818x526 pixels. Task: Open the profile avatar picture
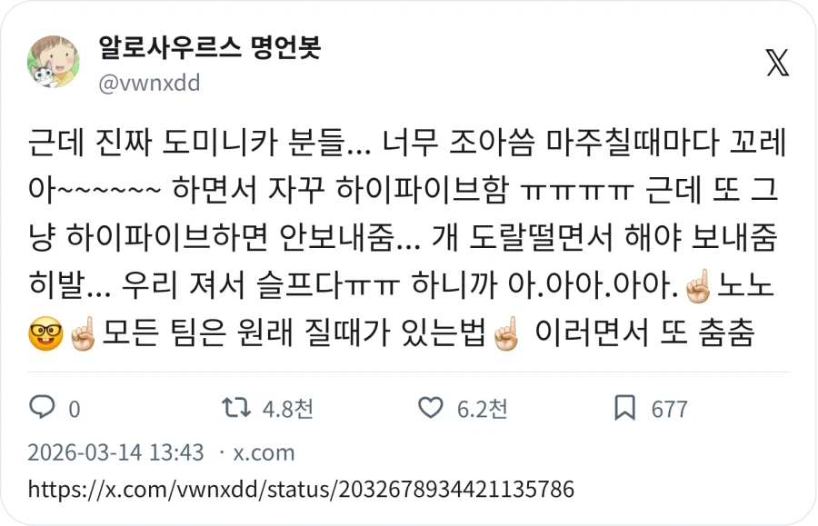(54, 62)
